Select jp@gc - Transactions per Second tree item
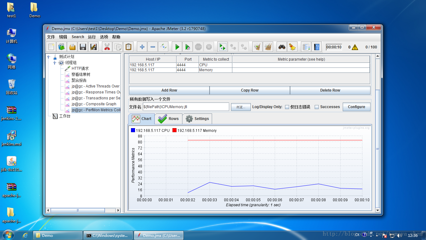The image size is (426, 240). (96, 98)
